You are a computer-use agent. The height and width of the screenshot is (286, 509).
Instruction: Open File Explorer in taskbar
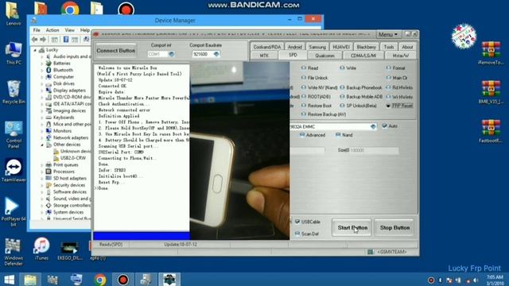[30, 279]
